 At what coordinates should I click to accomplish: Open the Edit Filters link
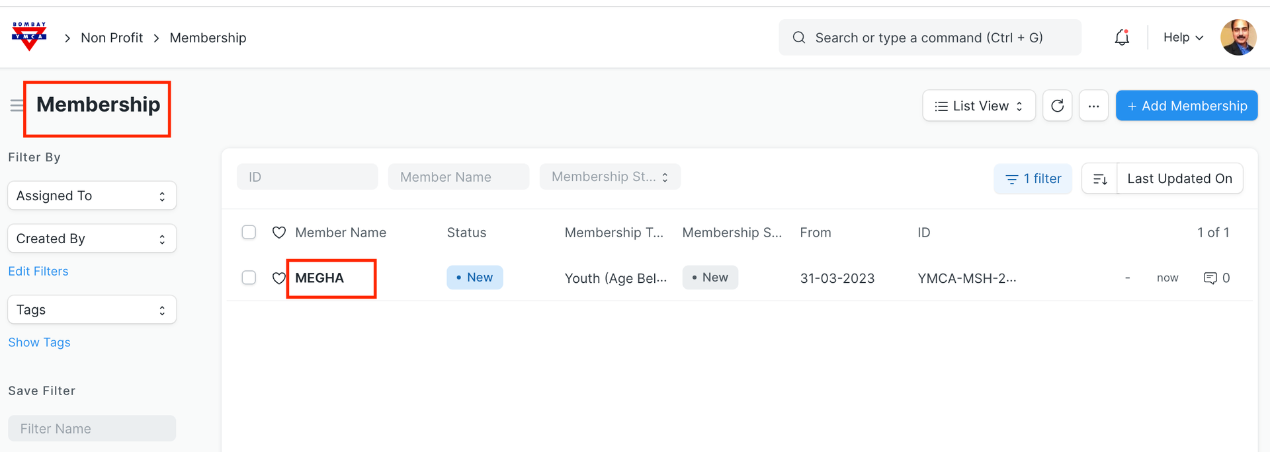[x=38, y=272]
